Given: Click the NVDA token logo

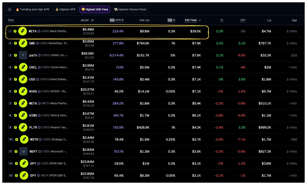Looking at the screenshot, I should [23, 91].
